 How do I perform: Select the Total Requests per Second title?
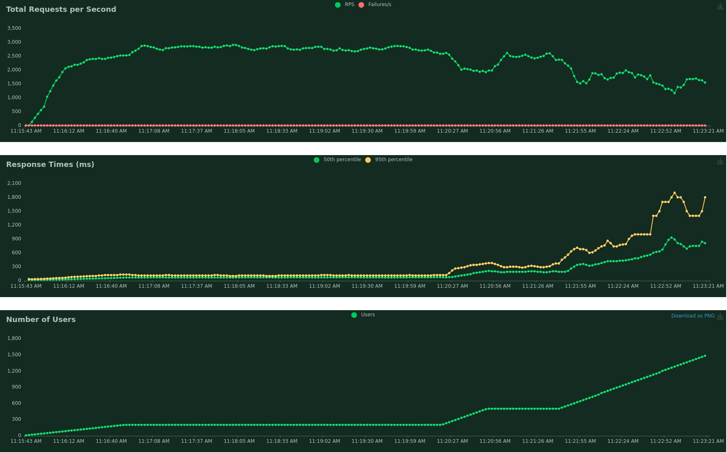[x=61, y=9]
